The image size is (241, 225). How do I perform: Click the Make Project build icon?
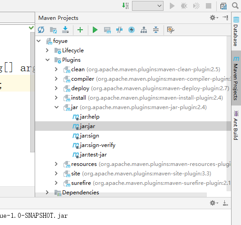[125, 6]
